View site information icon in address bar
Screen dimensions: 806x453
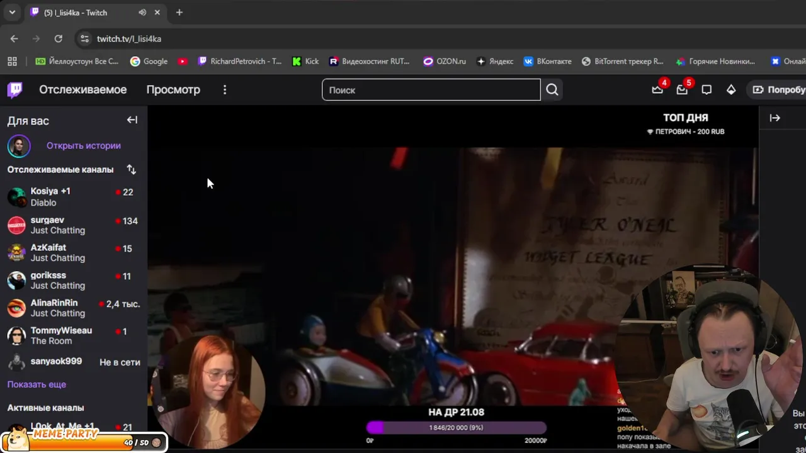tap(84, 38)
